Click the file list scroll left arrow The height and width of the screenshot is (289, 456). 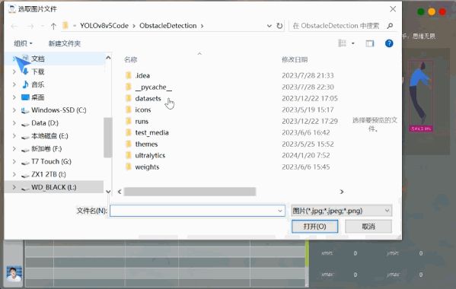pyautogui.click(x=120, y=192)
